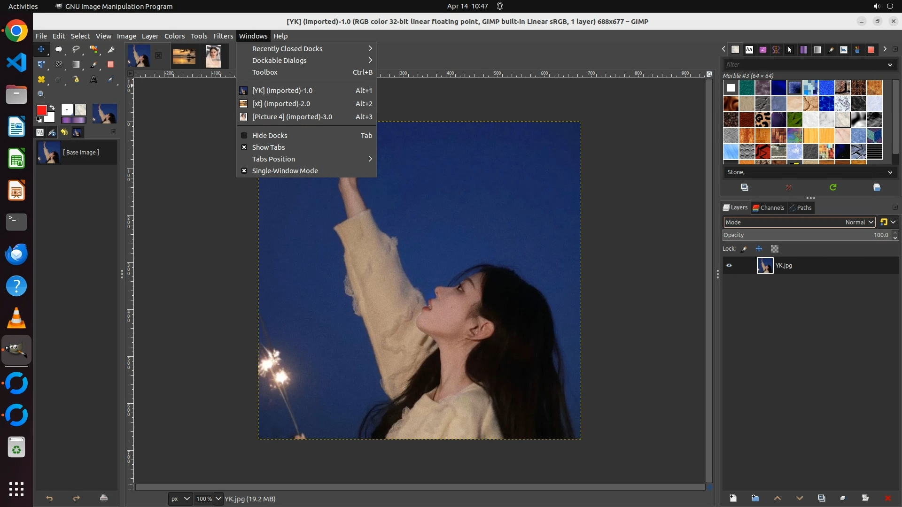Hide the YK.jpg layer eye icon

(729, 266)
